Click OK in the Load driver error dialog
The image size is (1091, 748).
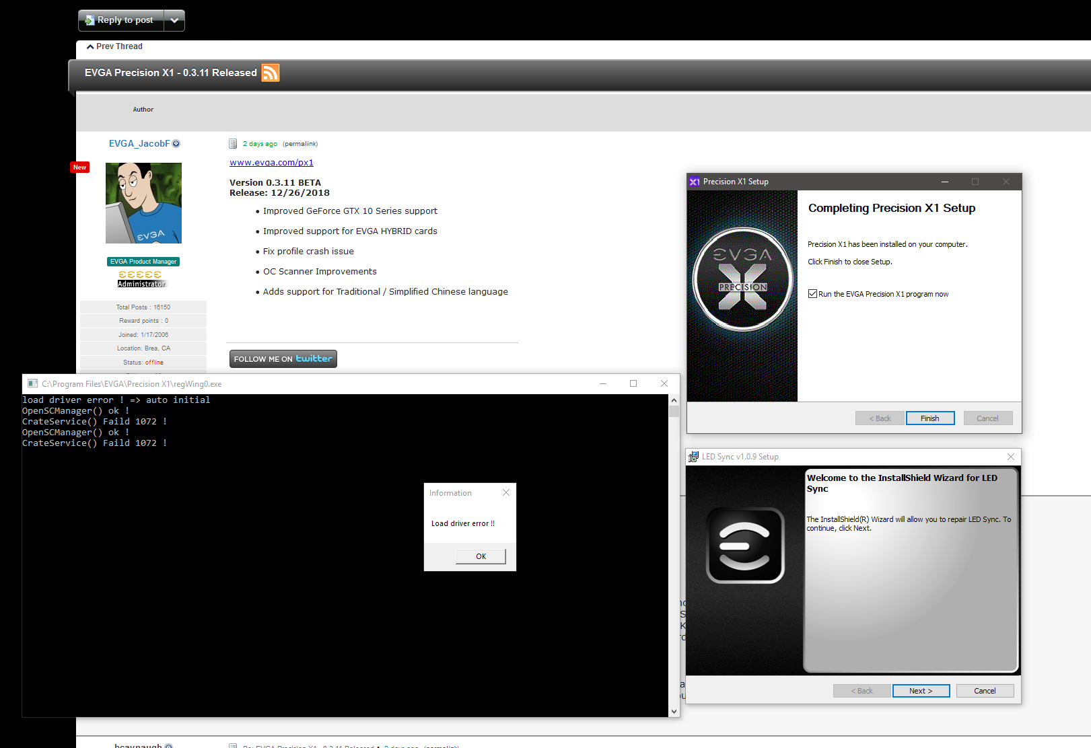point(481,556)
